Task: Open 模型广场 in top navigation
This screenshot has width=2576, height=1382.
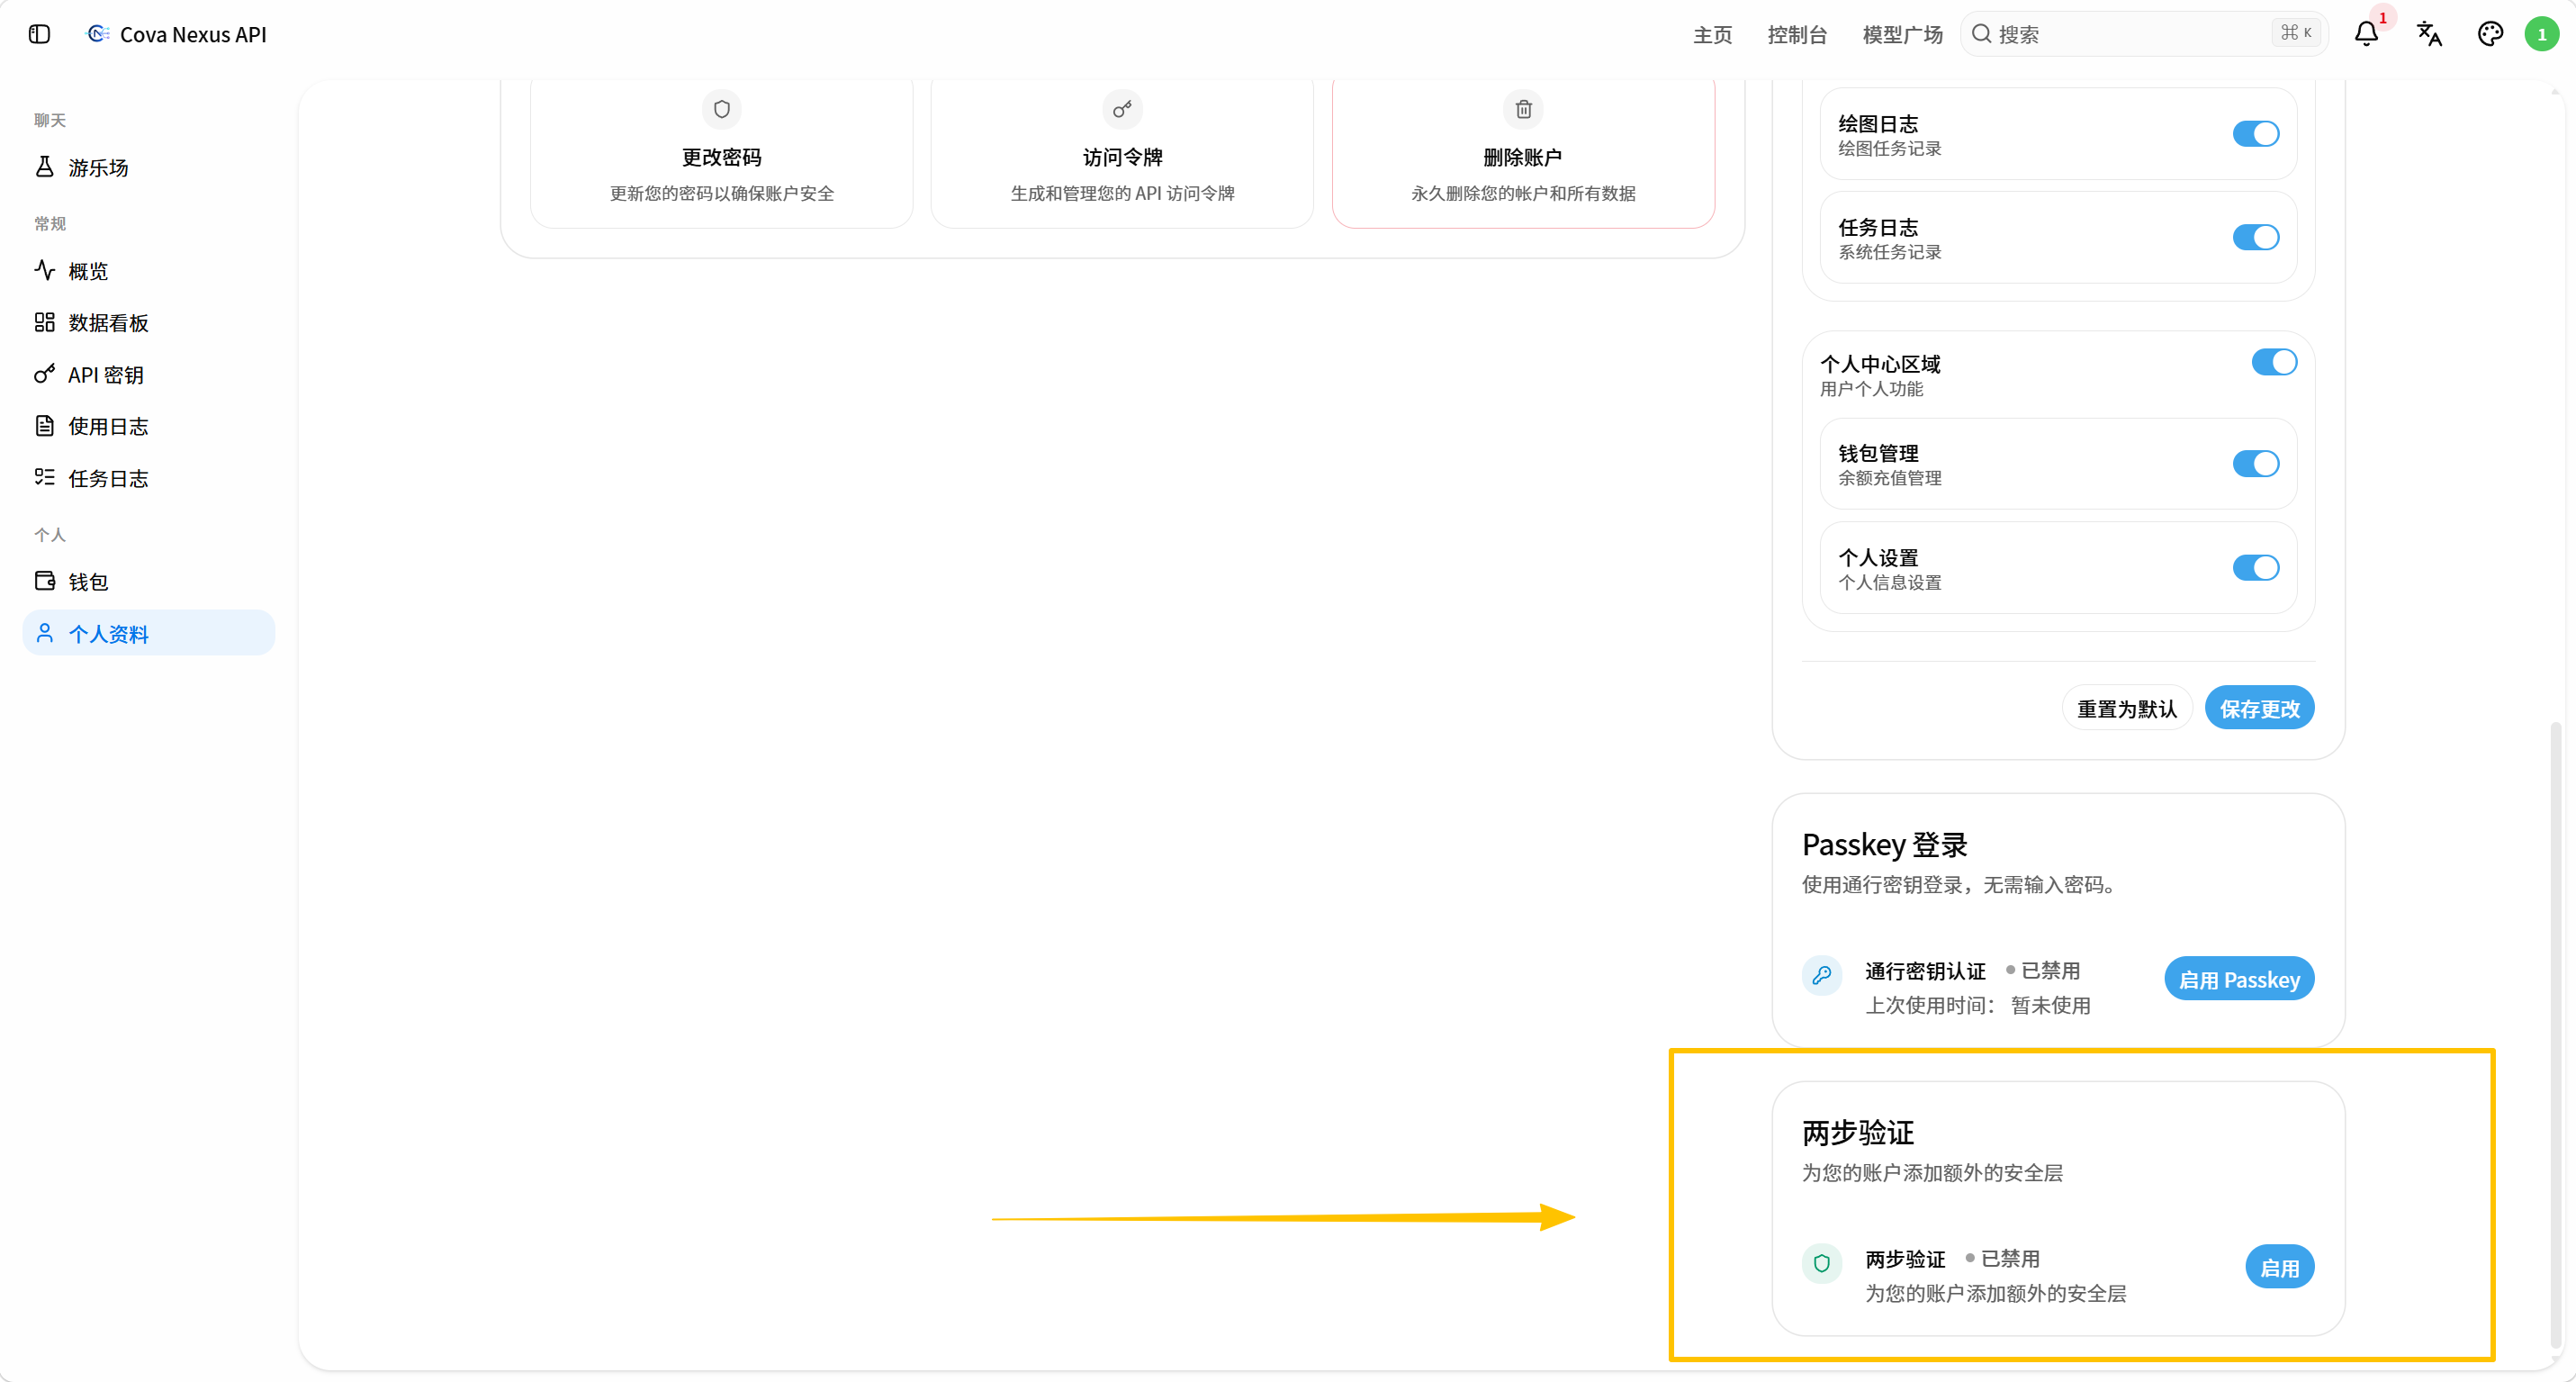Action: tap(1902, 34)
